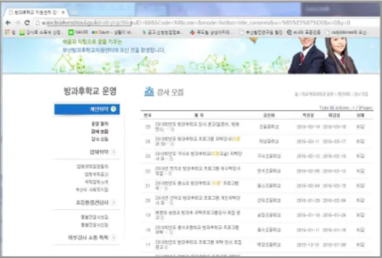
Task: Reload the page with the refresh icon
Action: click(27, 23)
